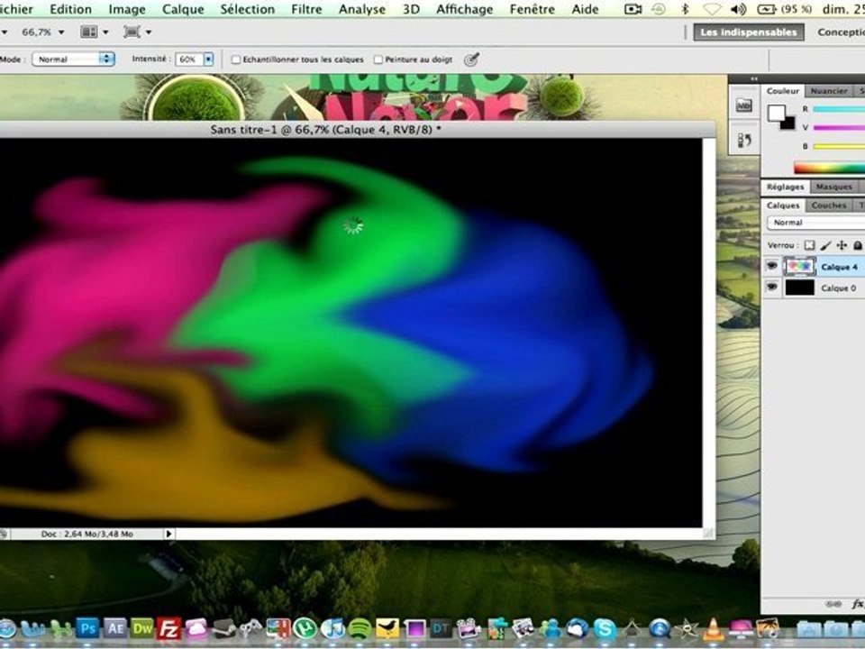Open the Affichage menu
Screen dimensions: 865x649
click(x=465, y=9)
